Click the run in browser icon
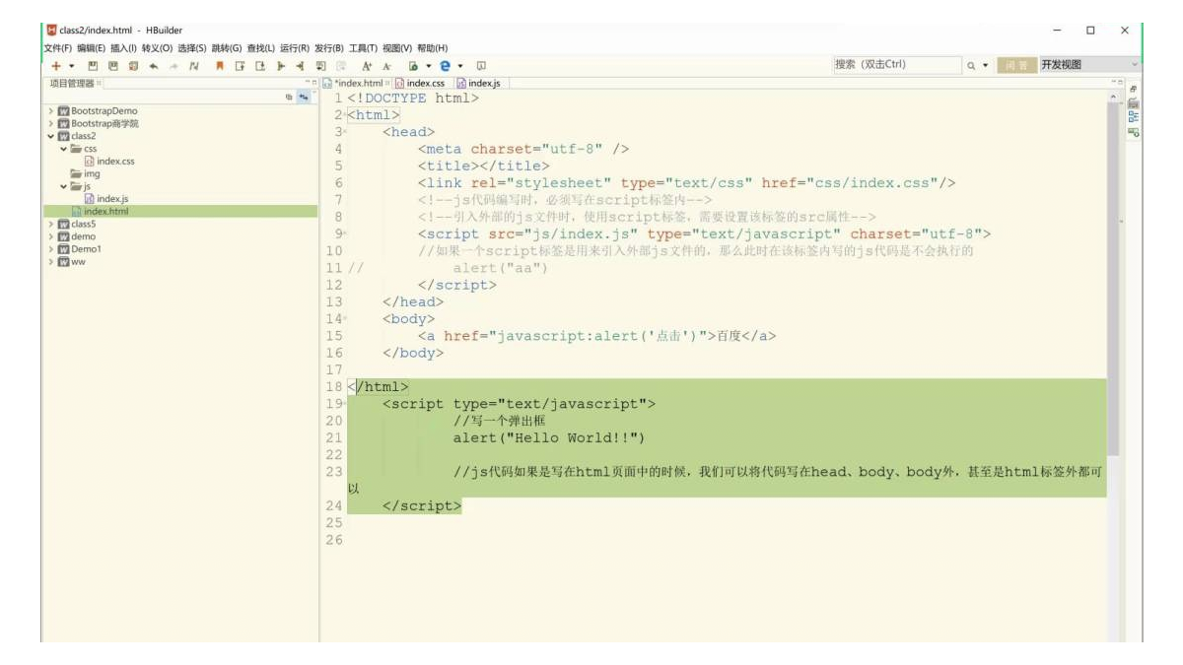The height and width of the screenshot is (665, 1183). pos(413,65)
